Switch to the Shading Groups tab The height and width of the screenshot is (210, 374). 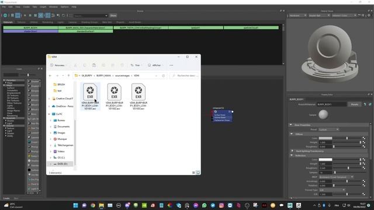click(x=89, y=22)
